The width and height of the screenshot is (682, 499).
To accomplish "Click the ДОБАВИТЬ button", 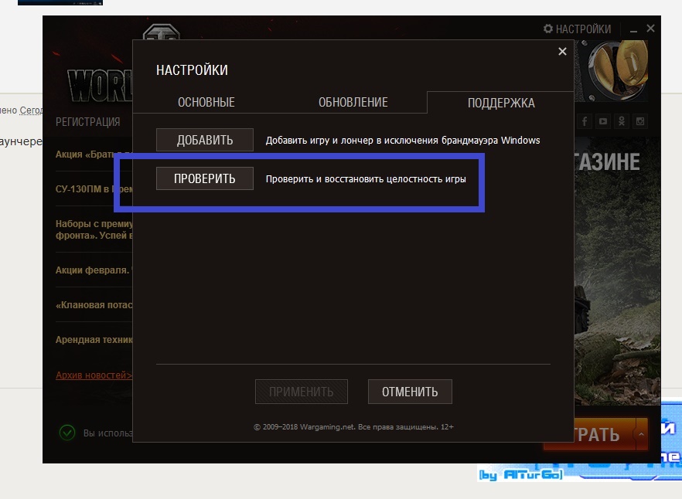I will (x=205, y=140).
